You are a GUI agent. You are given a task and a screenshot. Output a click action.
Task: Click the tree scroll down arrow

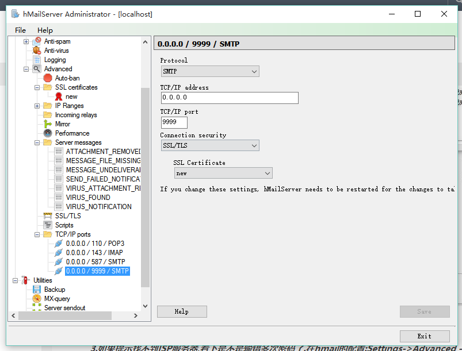pos(145,306)
